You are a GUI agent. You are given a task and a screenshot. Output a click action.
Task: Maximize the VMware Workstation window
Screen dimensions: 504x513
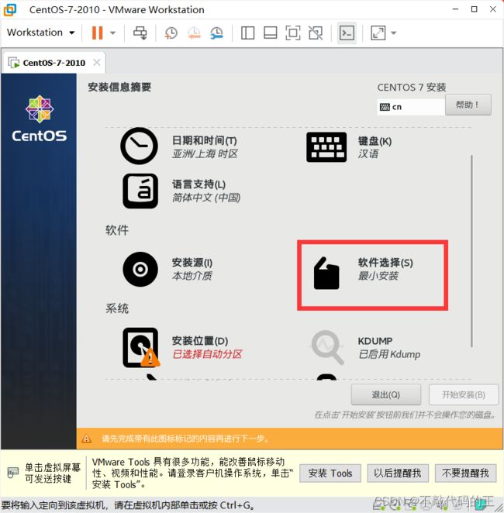(x=475, y=9)
